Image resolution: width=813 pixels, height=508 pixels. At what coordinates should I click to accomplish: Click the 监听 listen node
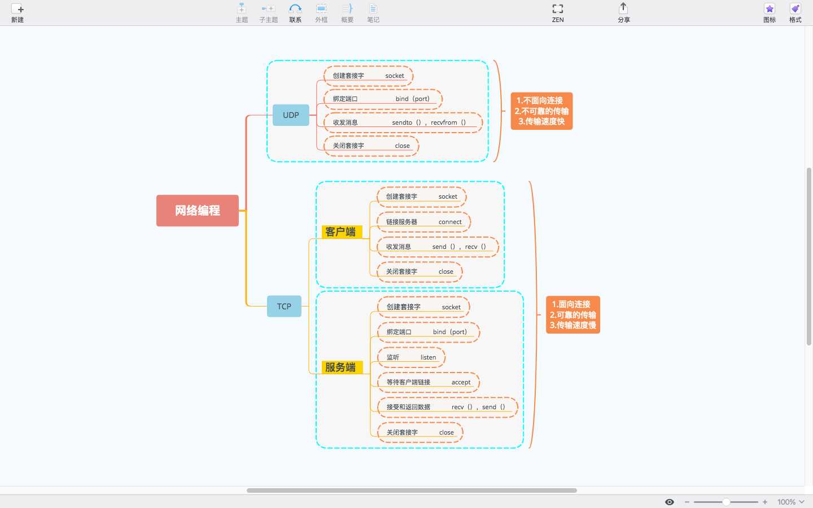(x=412, y=357)
